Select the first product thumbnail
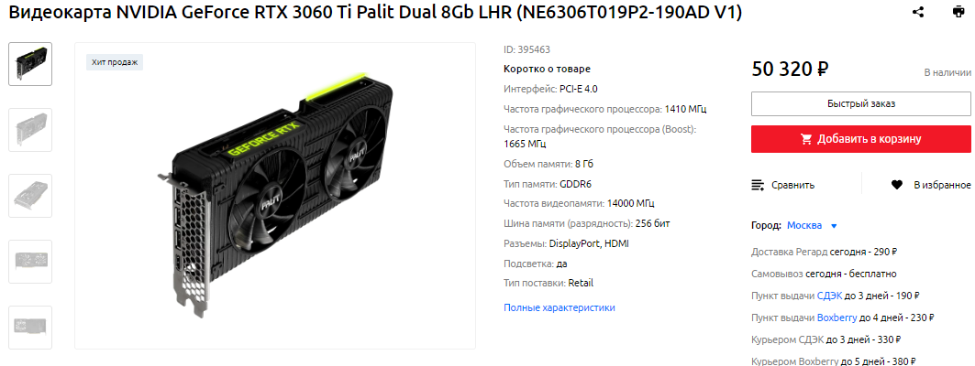The height and width of the screenshot is (366, 975). coord(30,64)
